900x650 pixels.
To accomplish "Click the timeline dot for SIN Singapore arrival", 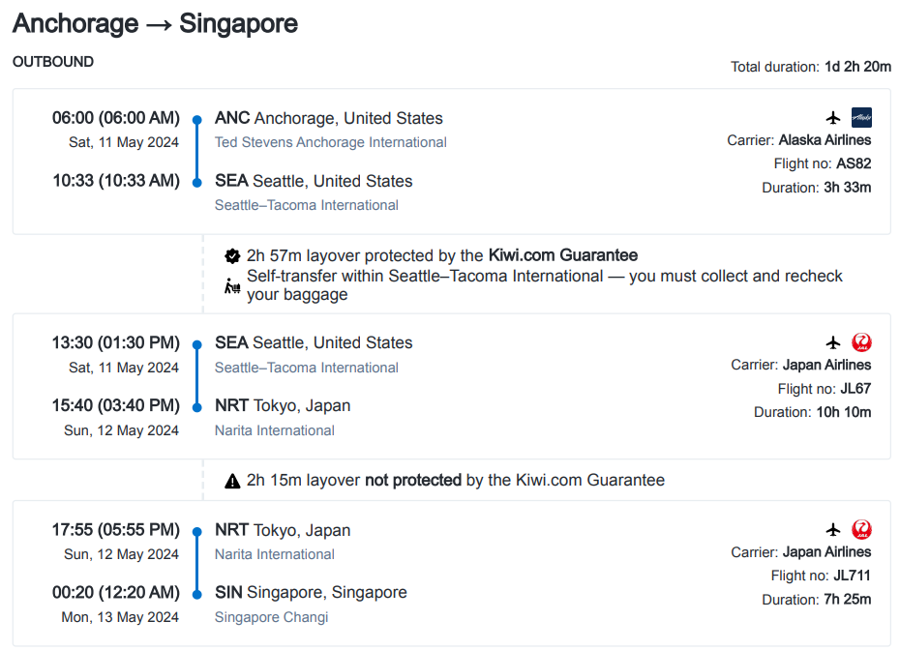I will pyautogui.click(x=196, y=592).
